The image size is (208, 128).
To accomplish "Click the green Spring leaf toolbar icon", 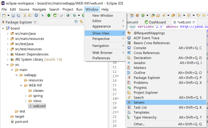I will (x=55, y=15).
